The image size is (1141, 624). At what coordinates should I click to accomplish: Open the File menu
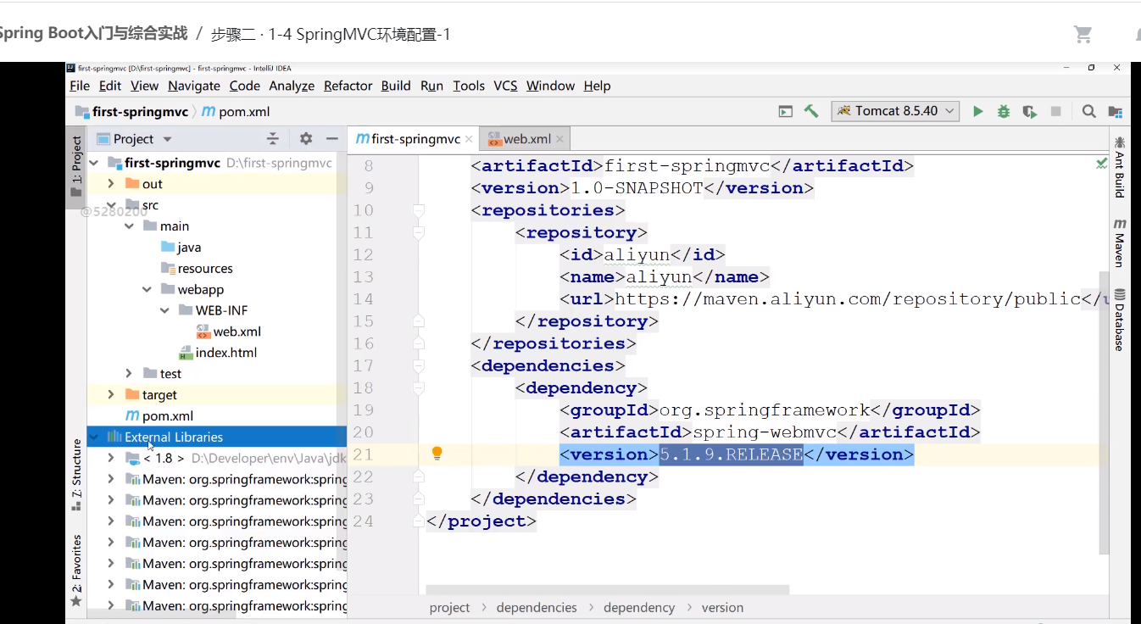(80, 86)
